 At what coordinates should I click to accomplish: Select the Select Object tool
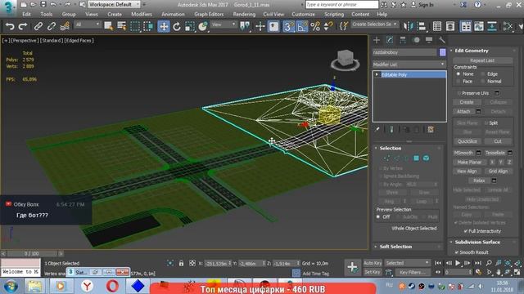pos(108,26)
